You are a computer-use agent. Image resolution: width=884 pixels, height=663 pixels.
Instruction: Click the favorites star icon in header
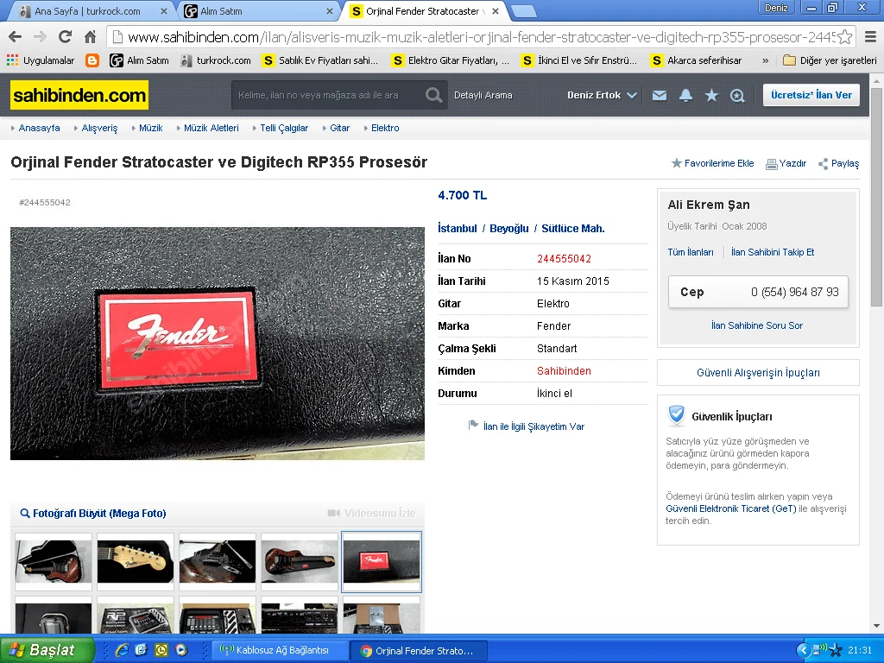point(711,96)
